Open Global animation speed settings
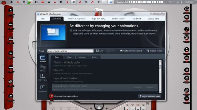This screenshot has height=110, width=197. coord(131,51)
